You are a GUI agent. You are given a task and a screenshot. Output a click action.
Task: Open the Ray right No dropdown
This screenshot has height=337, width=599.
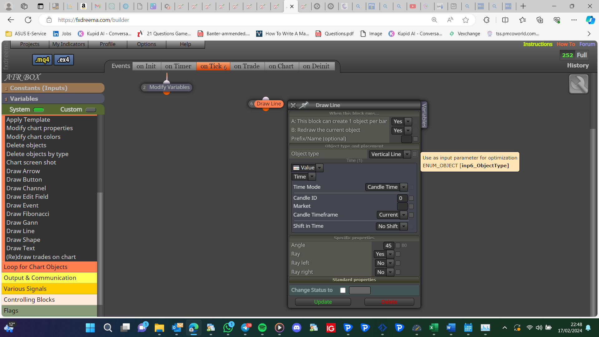coord(385,272)
